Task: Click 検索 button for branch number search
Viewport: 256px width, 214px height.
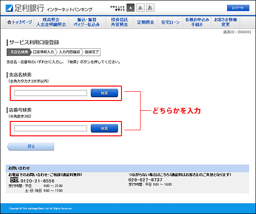Action: [x=104, y=128]
